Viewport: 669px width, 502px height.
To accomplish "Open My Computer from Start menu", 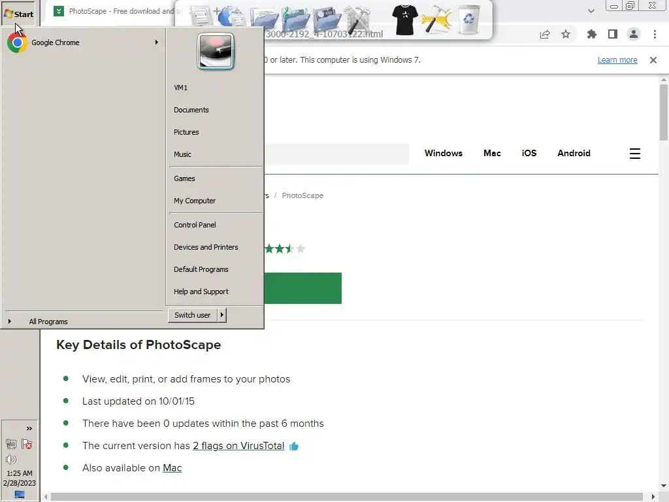I will [x=195, y=201].
